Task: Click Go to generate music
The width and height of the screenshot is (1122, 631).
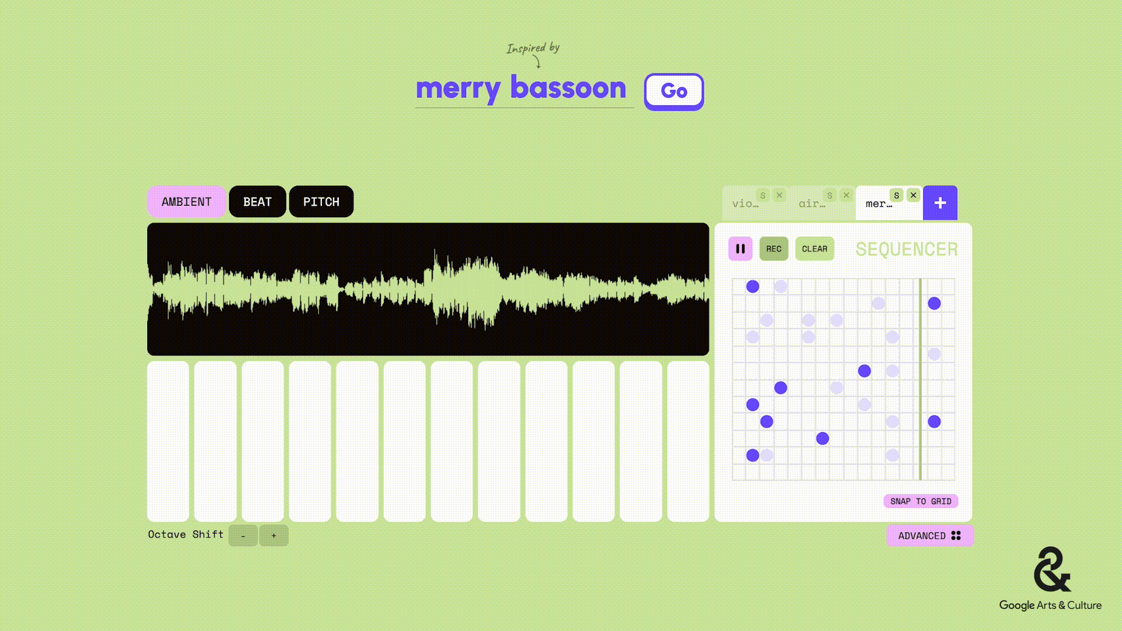Action: [x=674, y=90]
